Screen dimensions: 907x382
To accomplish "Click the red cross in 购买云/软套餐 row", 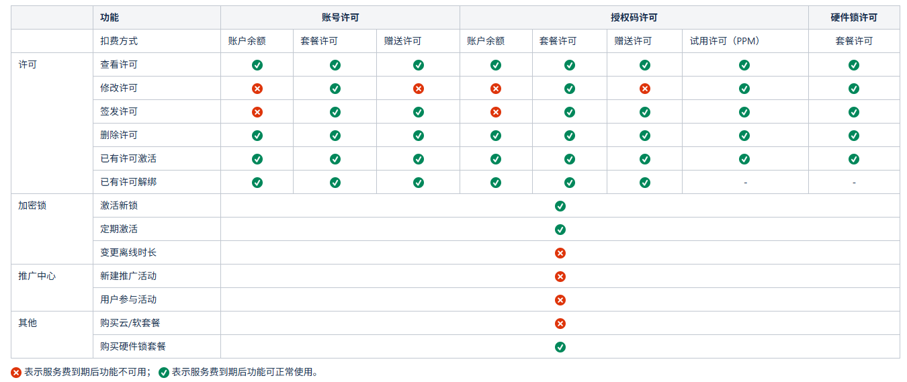I will pos(560,324).
